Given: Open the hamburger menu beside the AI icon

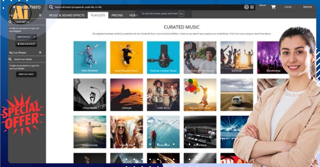Looking at the screenshot, I should [252, 7].
